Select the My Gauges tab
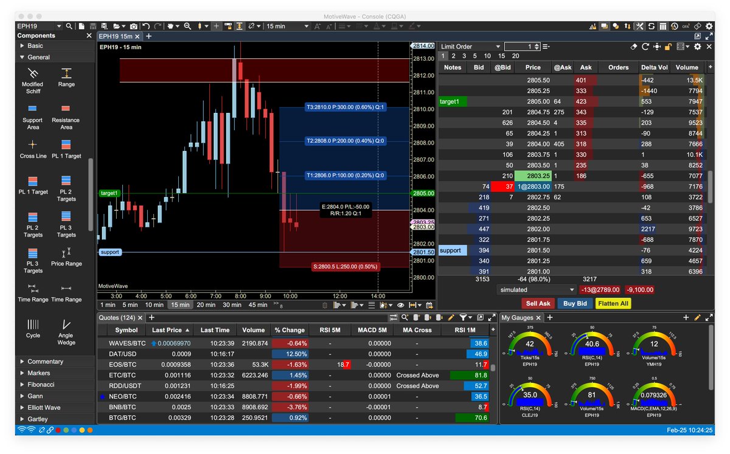The image size is (730, 454). [521, 317]
